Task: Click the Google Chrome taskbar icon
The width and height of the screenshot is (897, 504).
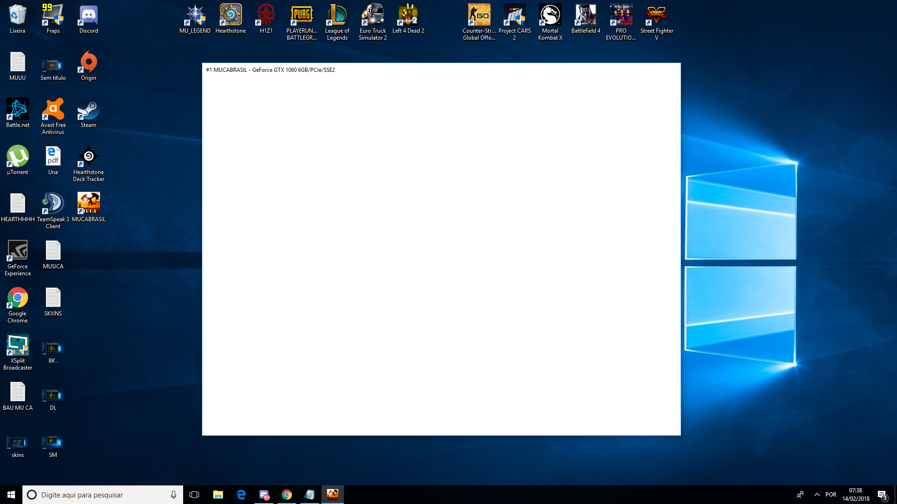Action: (x=287, y=495)
